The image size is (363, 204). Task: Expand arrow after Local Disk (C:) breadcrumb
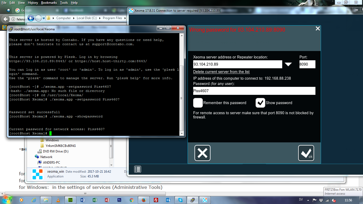100,18
